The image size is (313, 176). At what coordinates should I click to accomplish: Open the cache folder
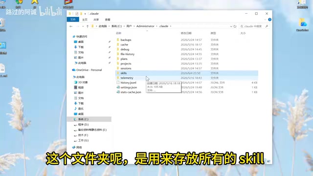(124, 44)
